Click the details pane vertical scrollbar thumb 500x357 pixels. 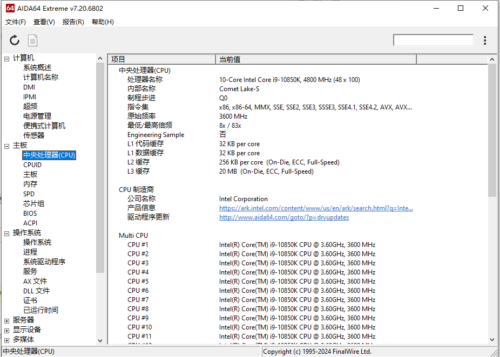(492, 130)
